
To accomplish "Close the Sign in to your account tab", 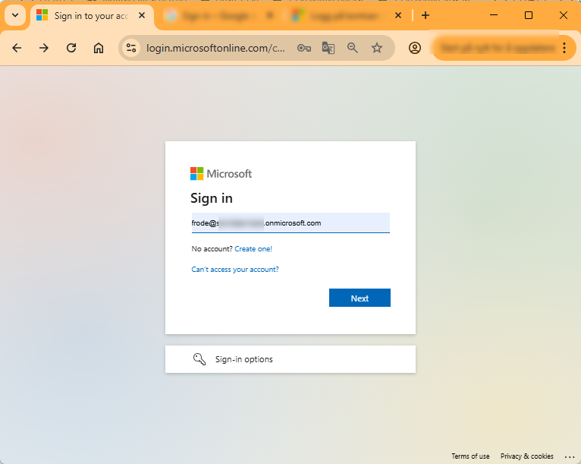I will [142, 16].
